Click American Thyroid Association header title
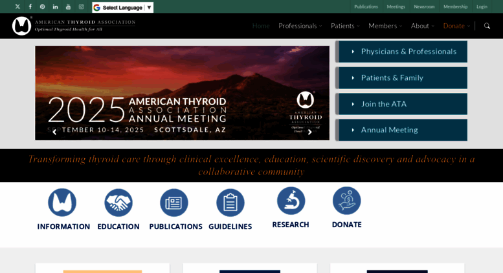Viewport: 503px width, 273px height. [x=85, y=22]
